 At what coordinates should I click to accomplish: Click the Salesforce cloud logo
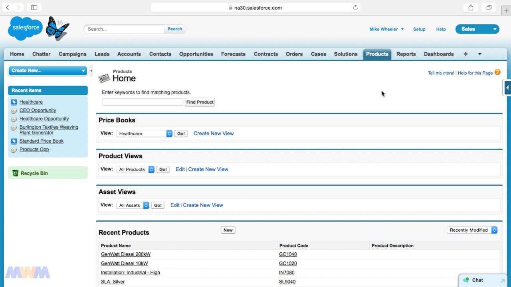coord(25,28)
